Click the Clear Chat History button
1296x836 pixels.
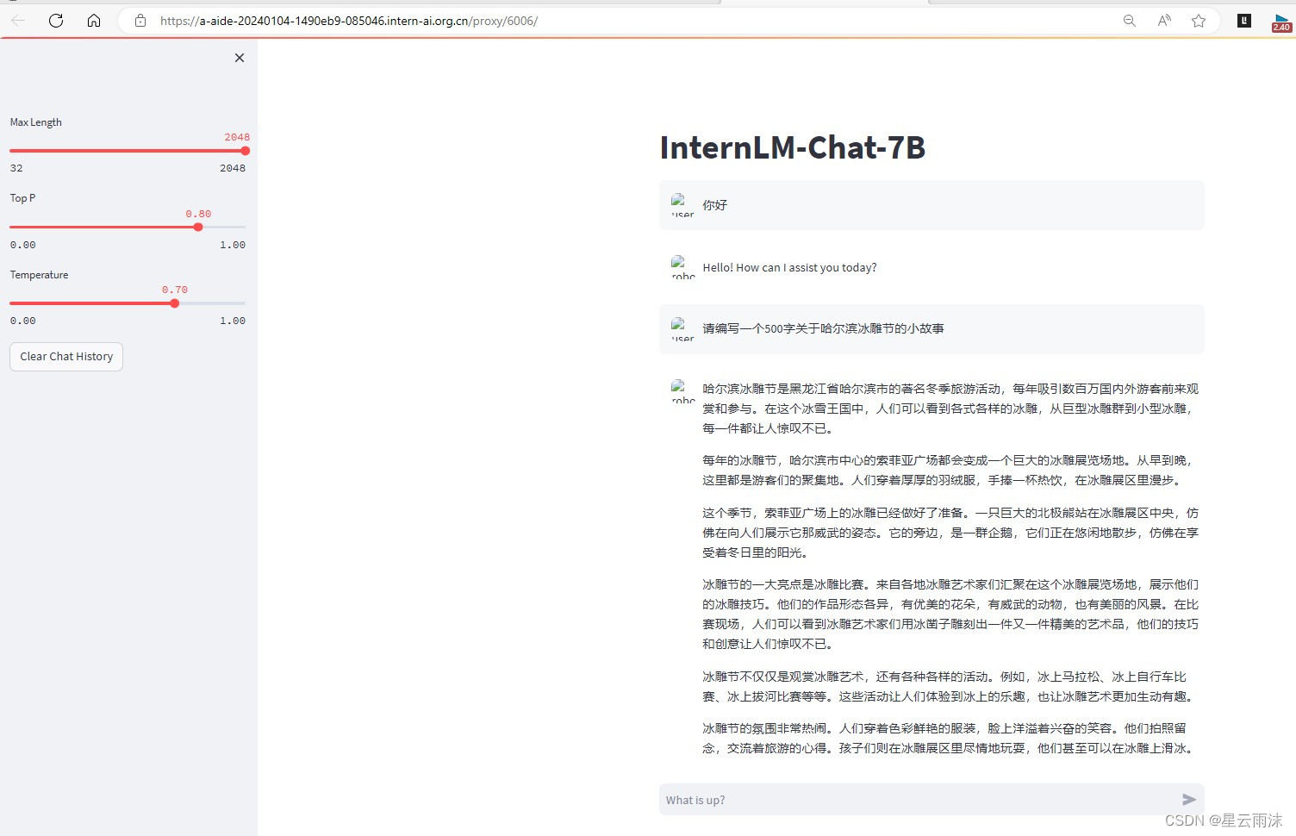pos(66,357)
